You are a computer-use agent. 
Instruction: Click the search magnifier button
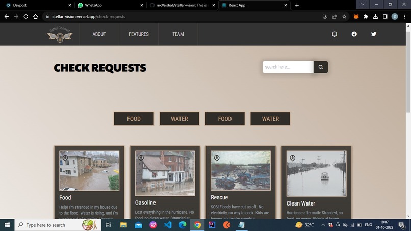321,67
